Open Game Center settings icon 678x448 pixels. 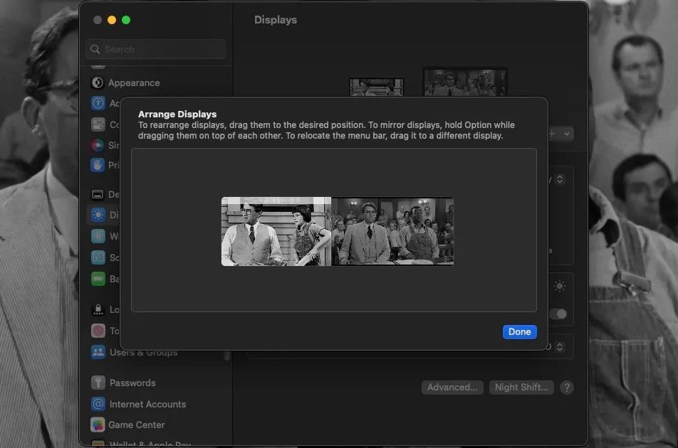click(x=98, y=425)
